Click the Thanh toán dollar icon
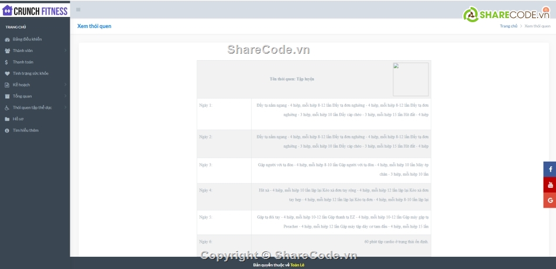Screen dimensions: 556x269 (6, 62)
